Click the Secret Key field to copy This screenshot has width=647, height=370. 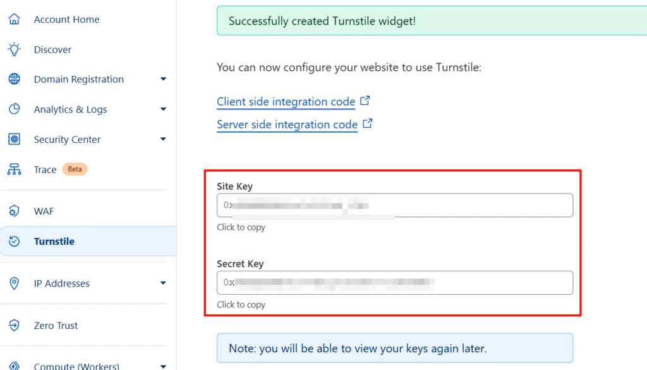pyautogui.click(x=395, y=283)
